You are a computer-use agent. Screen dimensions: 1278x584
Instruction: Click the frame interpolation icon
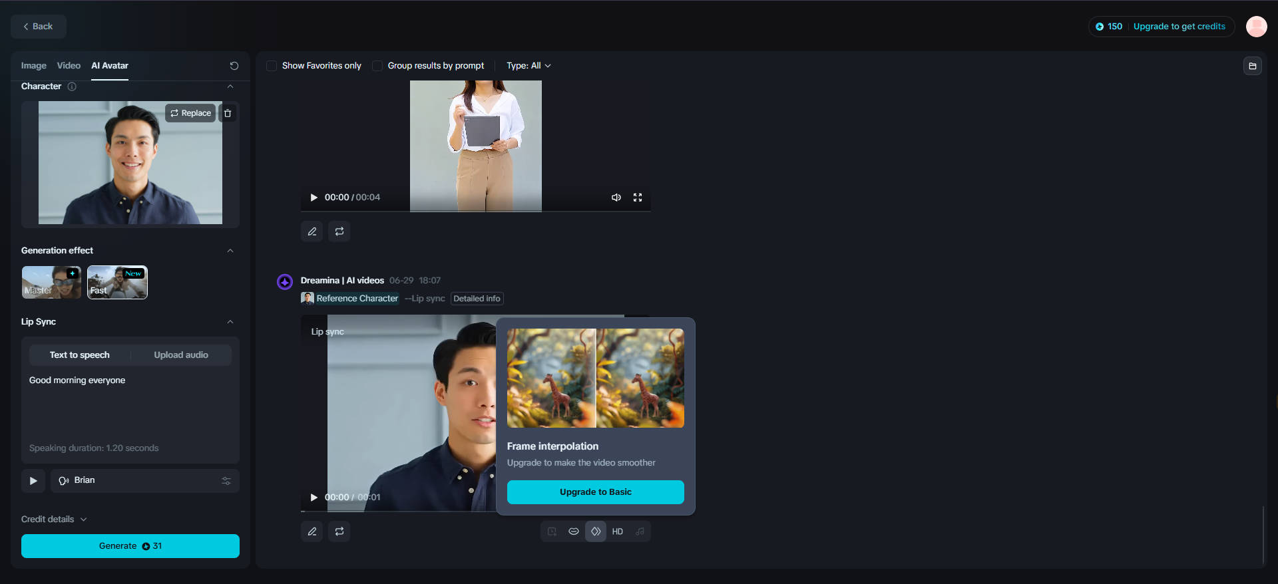[596, 531]
